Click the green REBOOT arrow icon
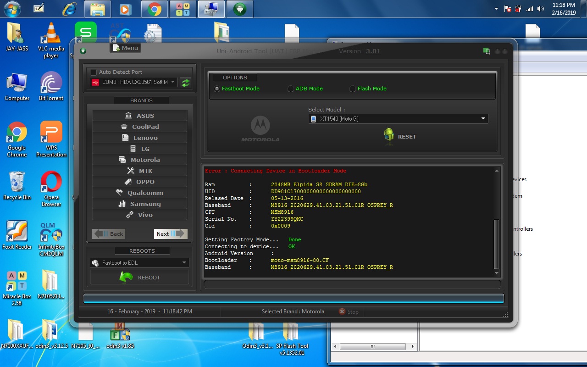The width and height of the screenshot is (587, 367). [x=126, y=277]
